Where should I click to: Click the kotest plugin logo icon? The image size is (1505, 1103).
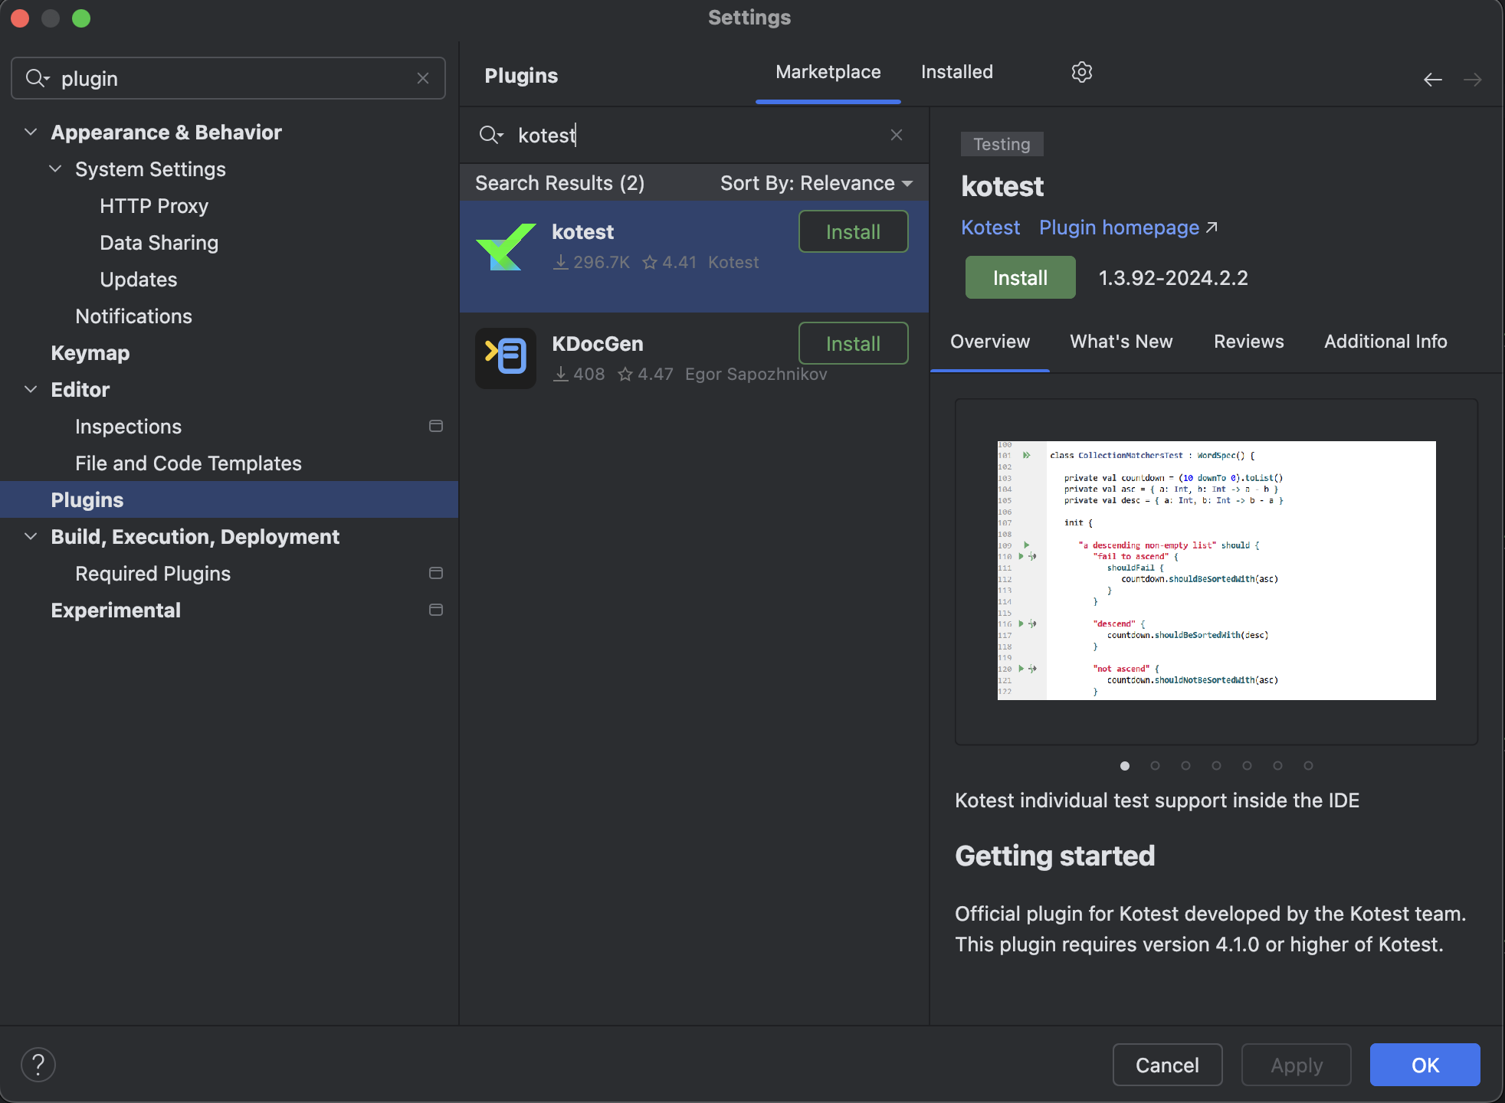[x=505, y=247]
